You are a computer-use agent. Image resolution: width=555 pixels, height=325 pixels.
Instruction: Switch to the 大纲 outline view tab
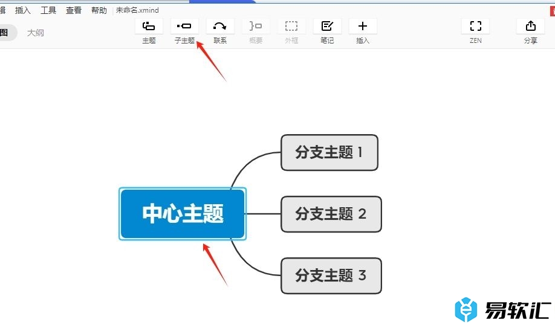(x=36, y=33)
